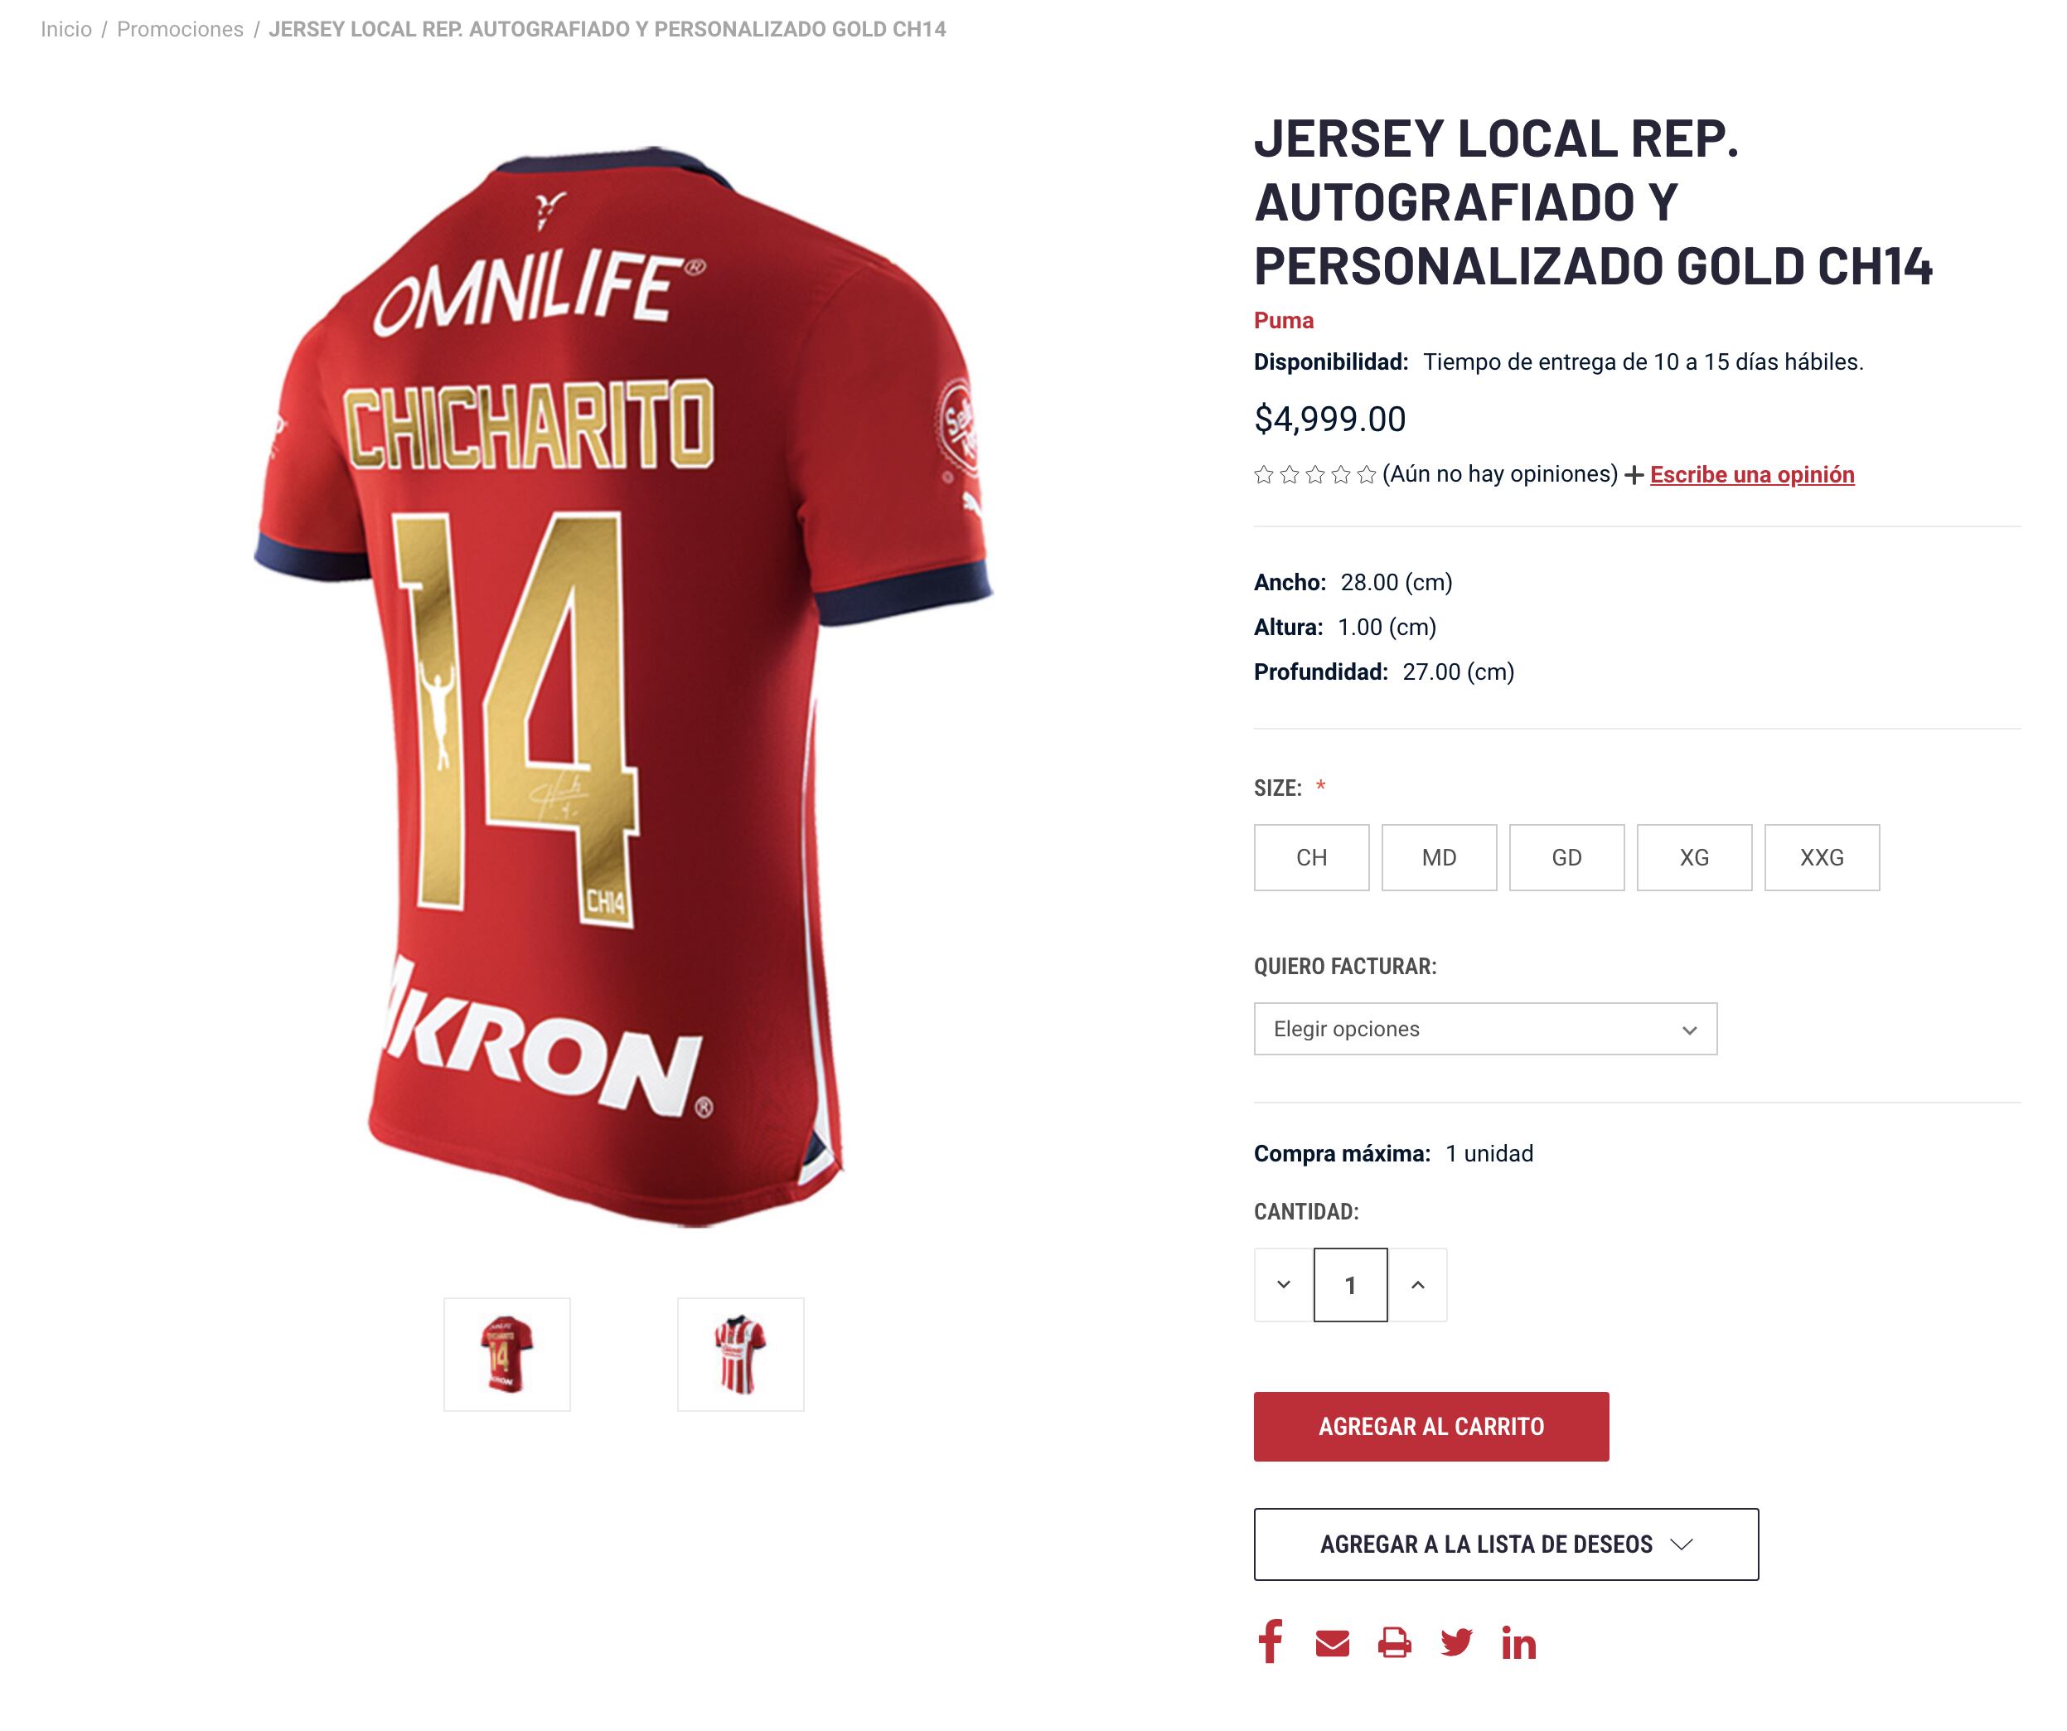
Task: Select size CH
Action: 1311,857
